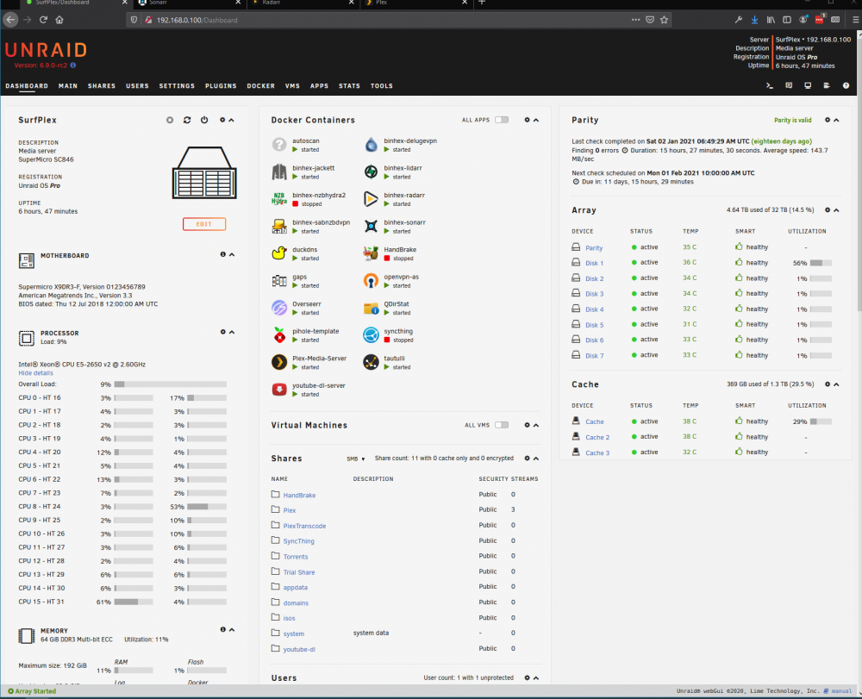The image size is (862, 699).
Task: Open the terminal icon in header
Action: [770, 85]
